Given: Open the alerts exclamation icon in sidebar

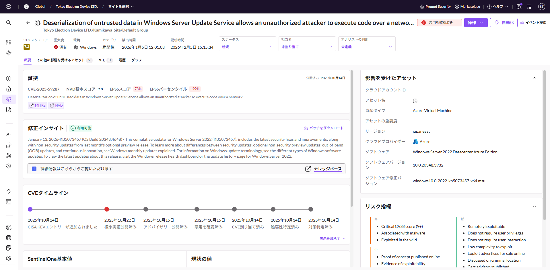Looking at the screenshot, I should click(x=9, y=79).
